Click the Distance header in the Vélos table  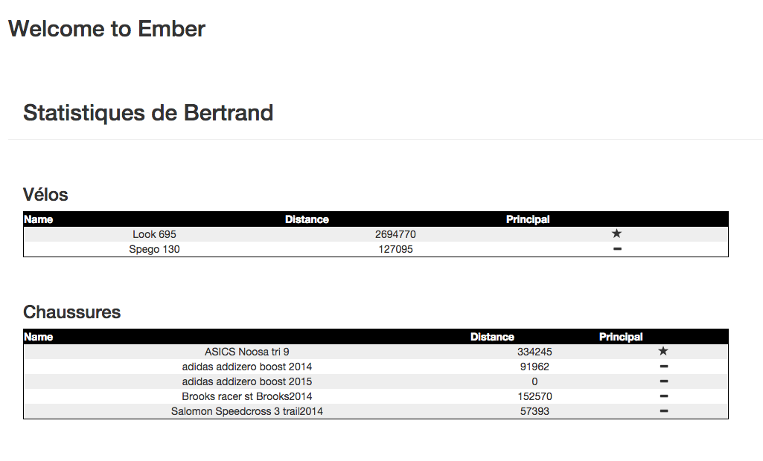[307, 219]
